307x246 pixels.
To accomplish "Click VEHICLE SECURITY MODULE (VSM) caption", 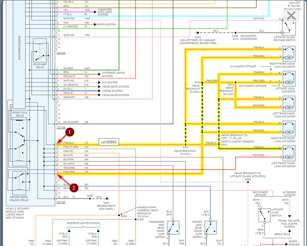I will click(x=18, y=213).
